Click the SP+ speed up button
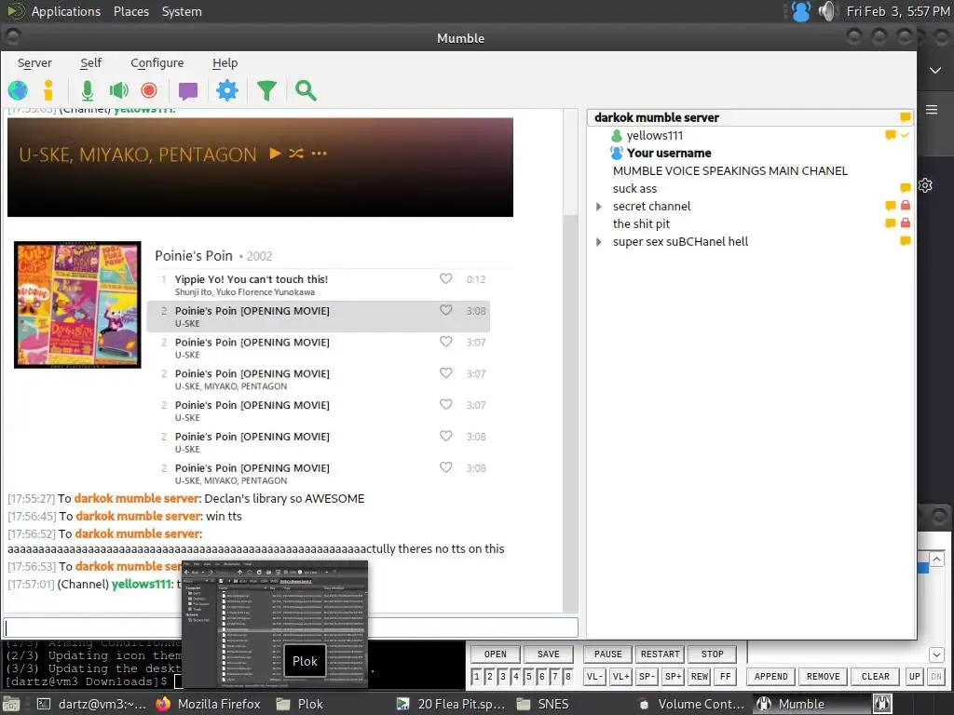 click(x=673, y=676)
